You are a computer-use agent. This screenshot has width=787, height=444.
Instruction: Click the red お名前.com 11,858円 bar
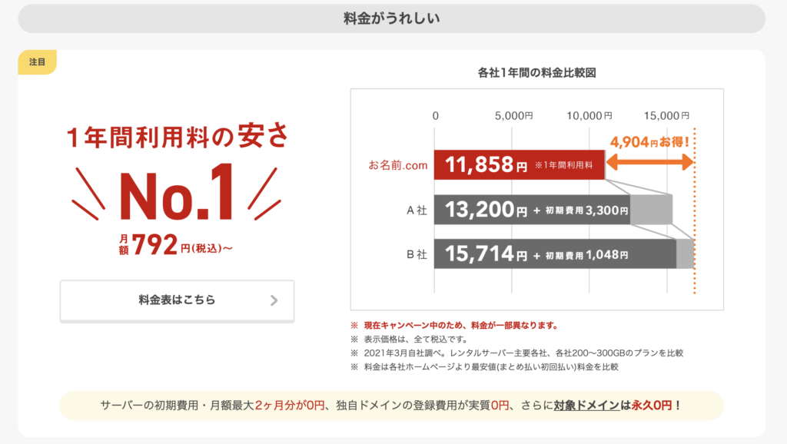(519, 164)
